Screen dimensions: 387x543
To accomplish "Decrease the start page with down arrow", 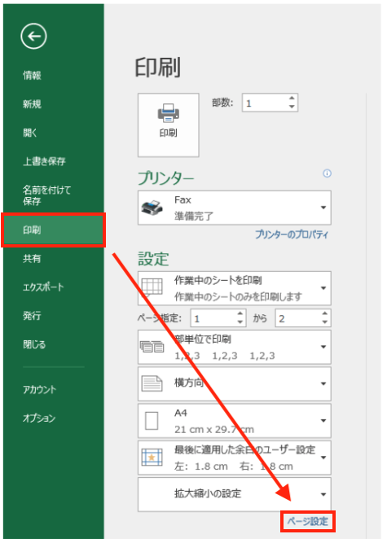I will click(x=240, y=322).
